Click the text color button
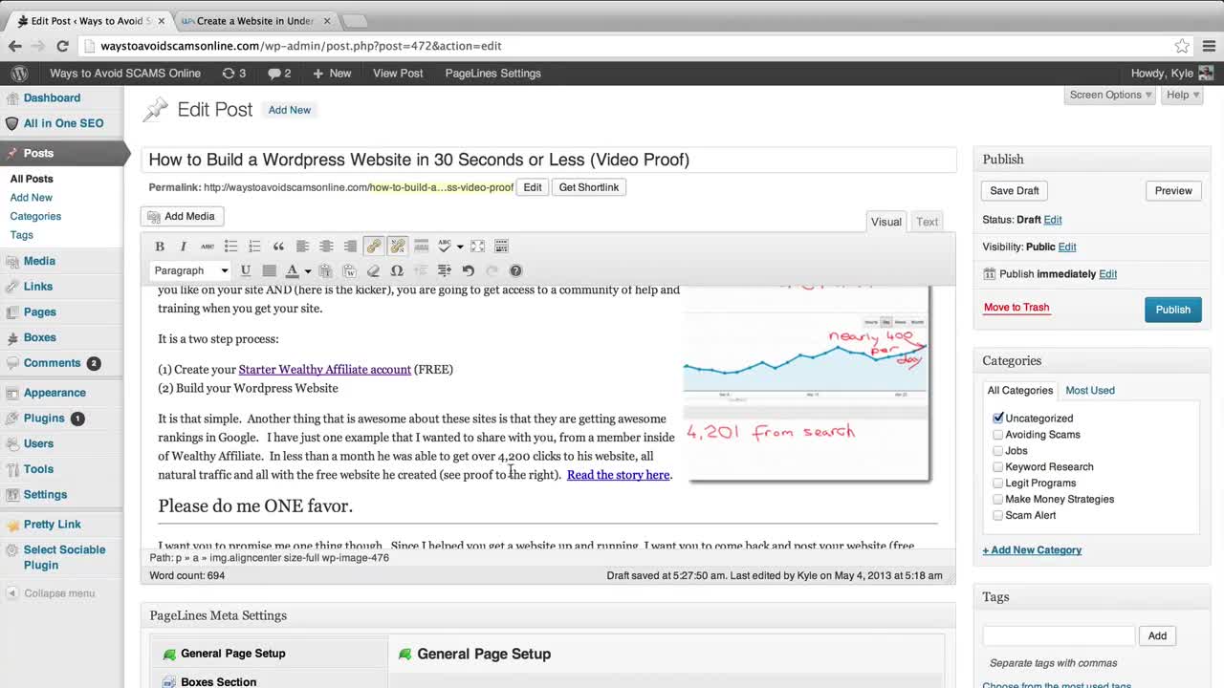This screenshot has height=688, width=1224. coord(292,270)
